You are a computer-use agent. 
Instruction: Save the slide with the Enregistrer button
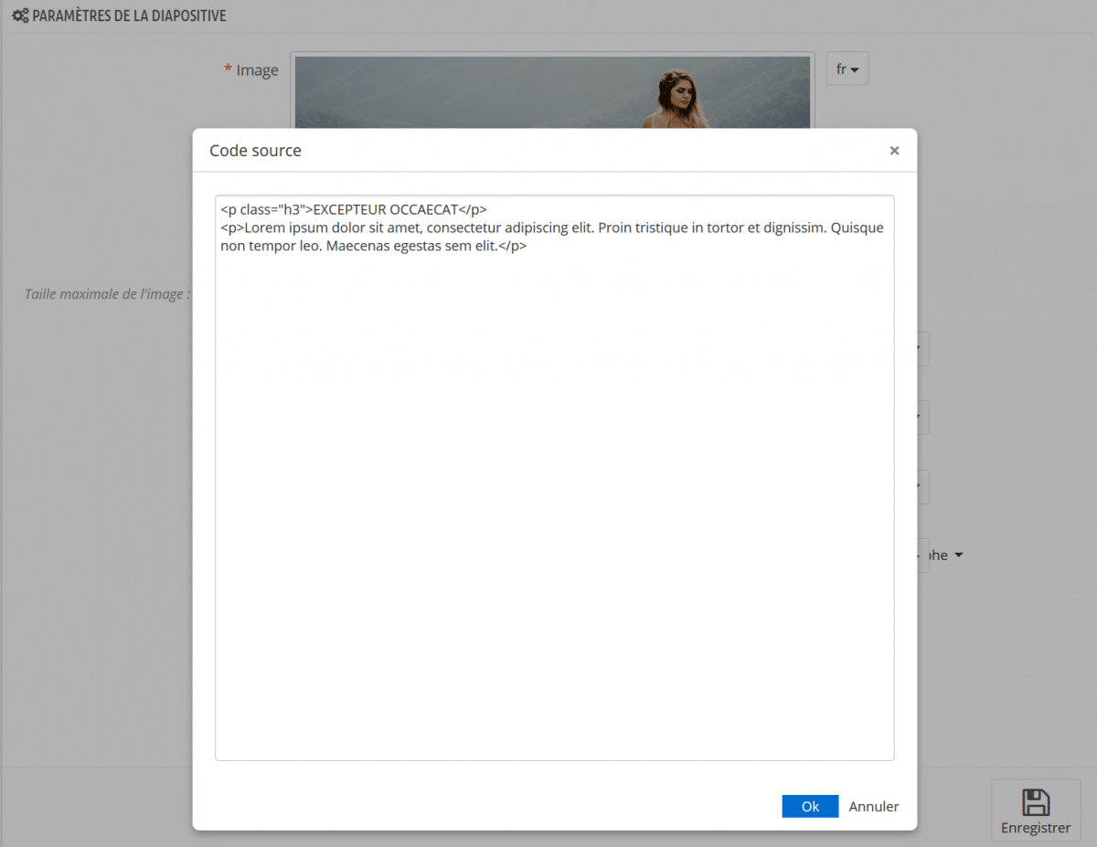pos(1035,810)
